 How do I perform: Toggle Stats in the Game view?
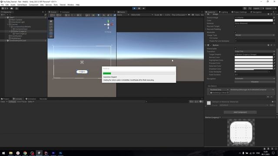pos(197,15)
